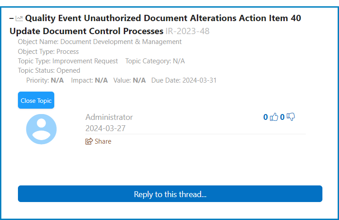The image size is (339, 220).
Task: Click the post date 2024-03-27
Action: click(105, 128)
